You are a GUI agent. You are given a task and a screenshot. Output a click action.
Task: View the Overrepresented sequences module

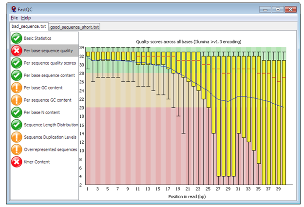coord(44,150)
